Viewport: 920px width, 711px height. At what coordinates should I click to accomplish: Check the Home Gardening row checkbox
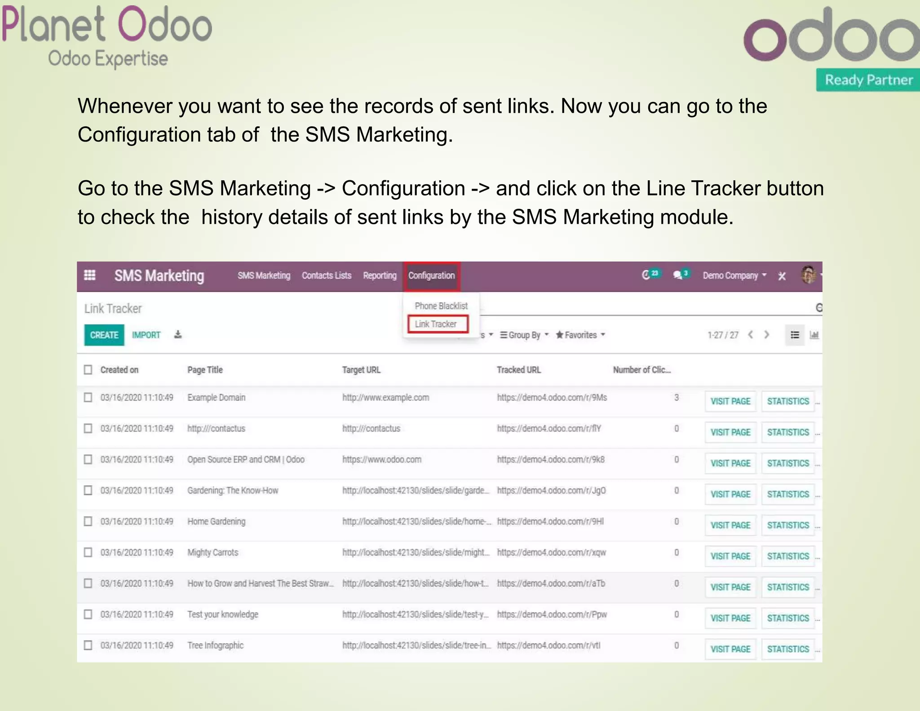pos(88,521)
